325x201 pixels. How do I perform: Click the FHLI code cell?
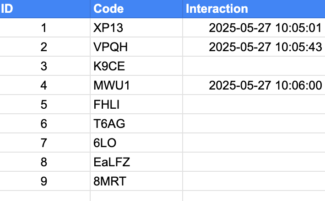tap(136, 105)
